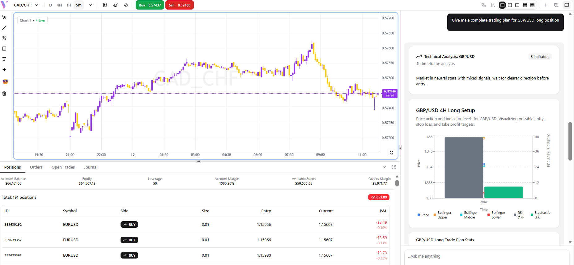The image size is (574, 265).
Task: Select the rectangle shape tool
Action: pos(4,49)
